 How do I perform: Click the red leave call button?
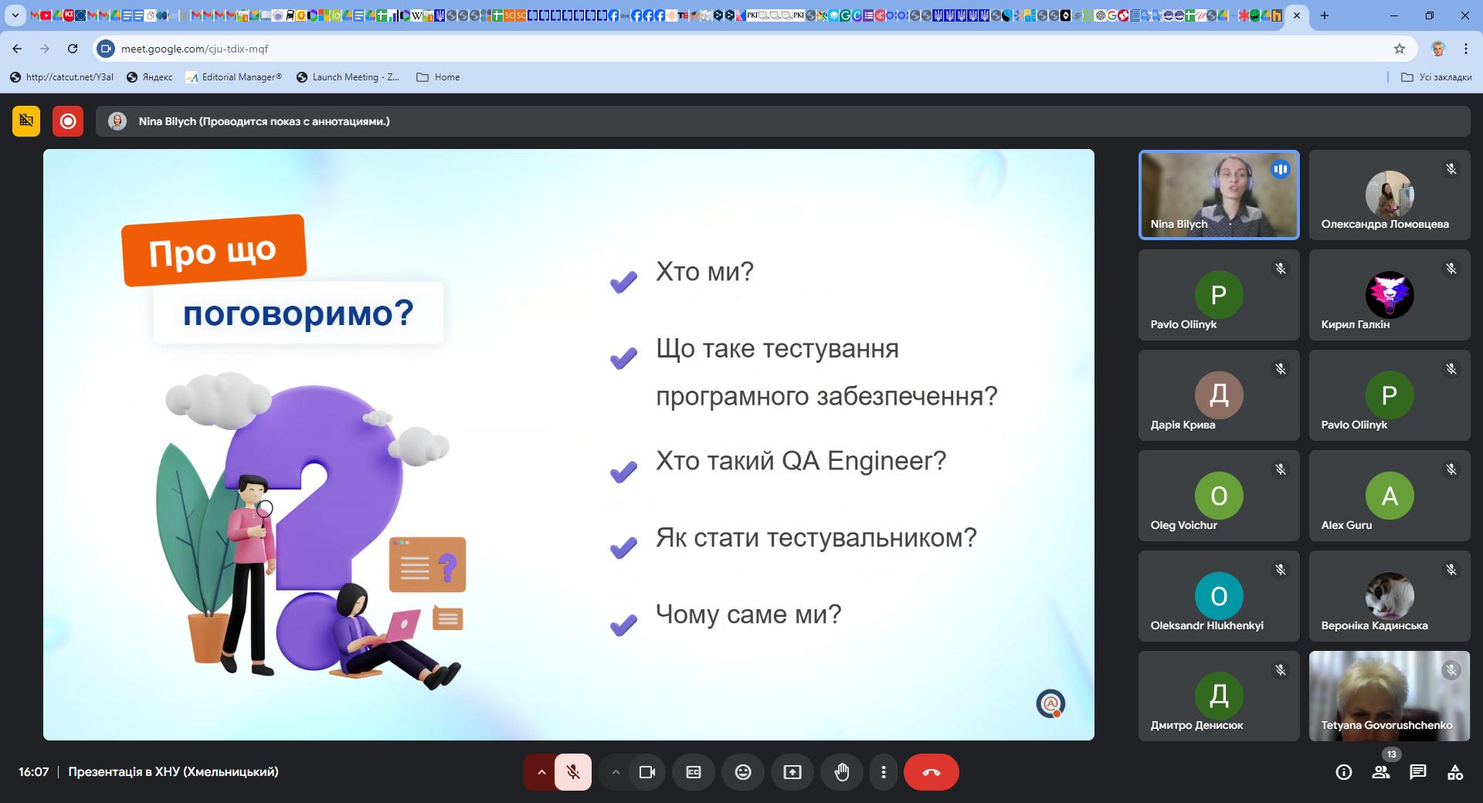[x=931, y=772]
